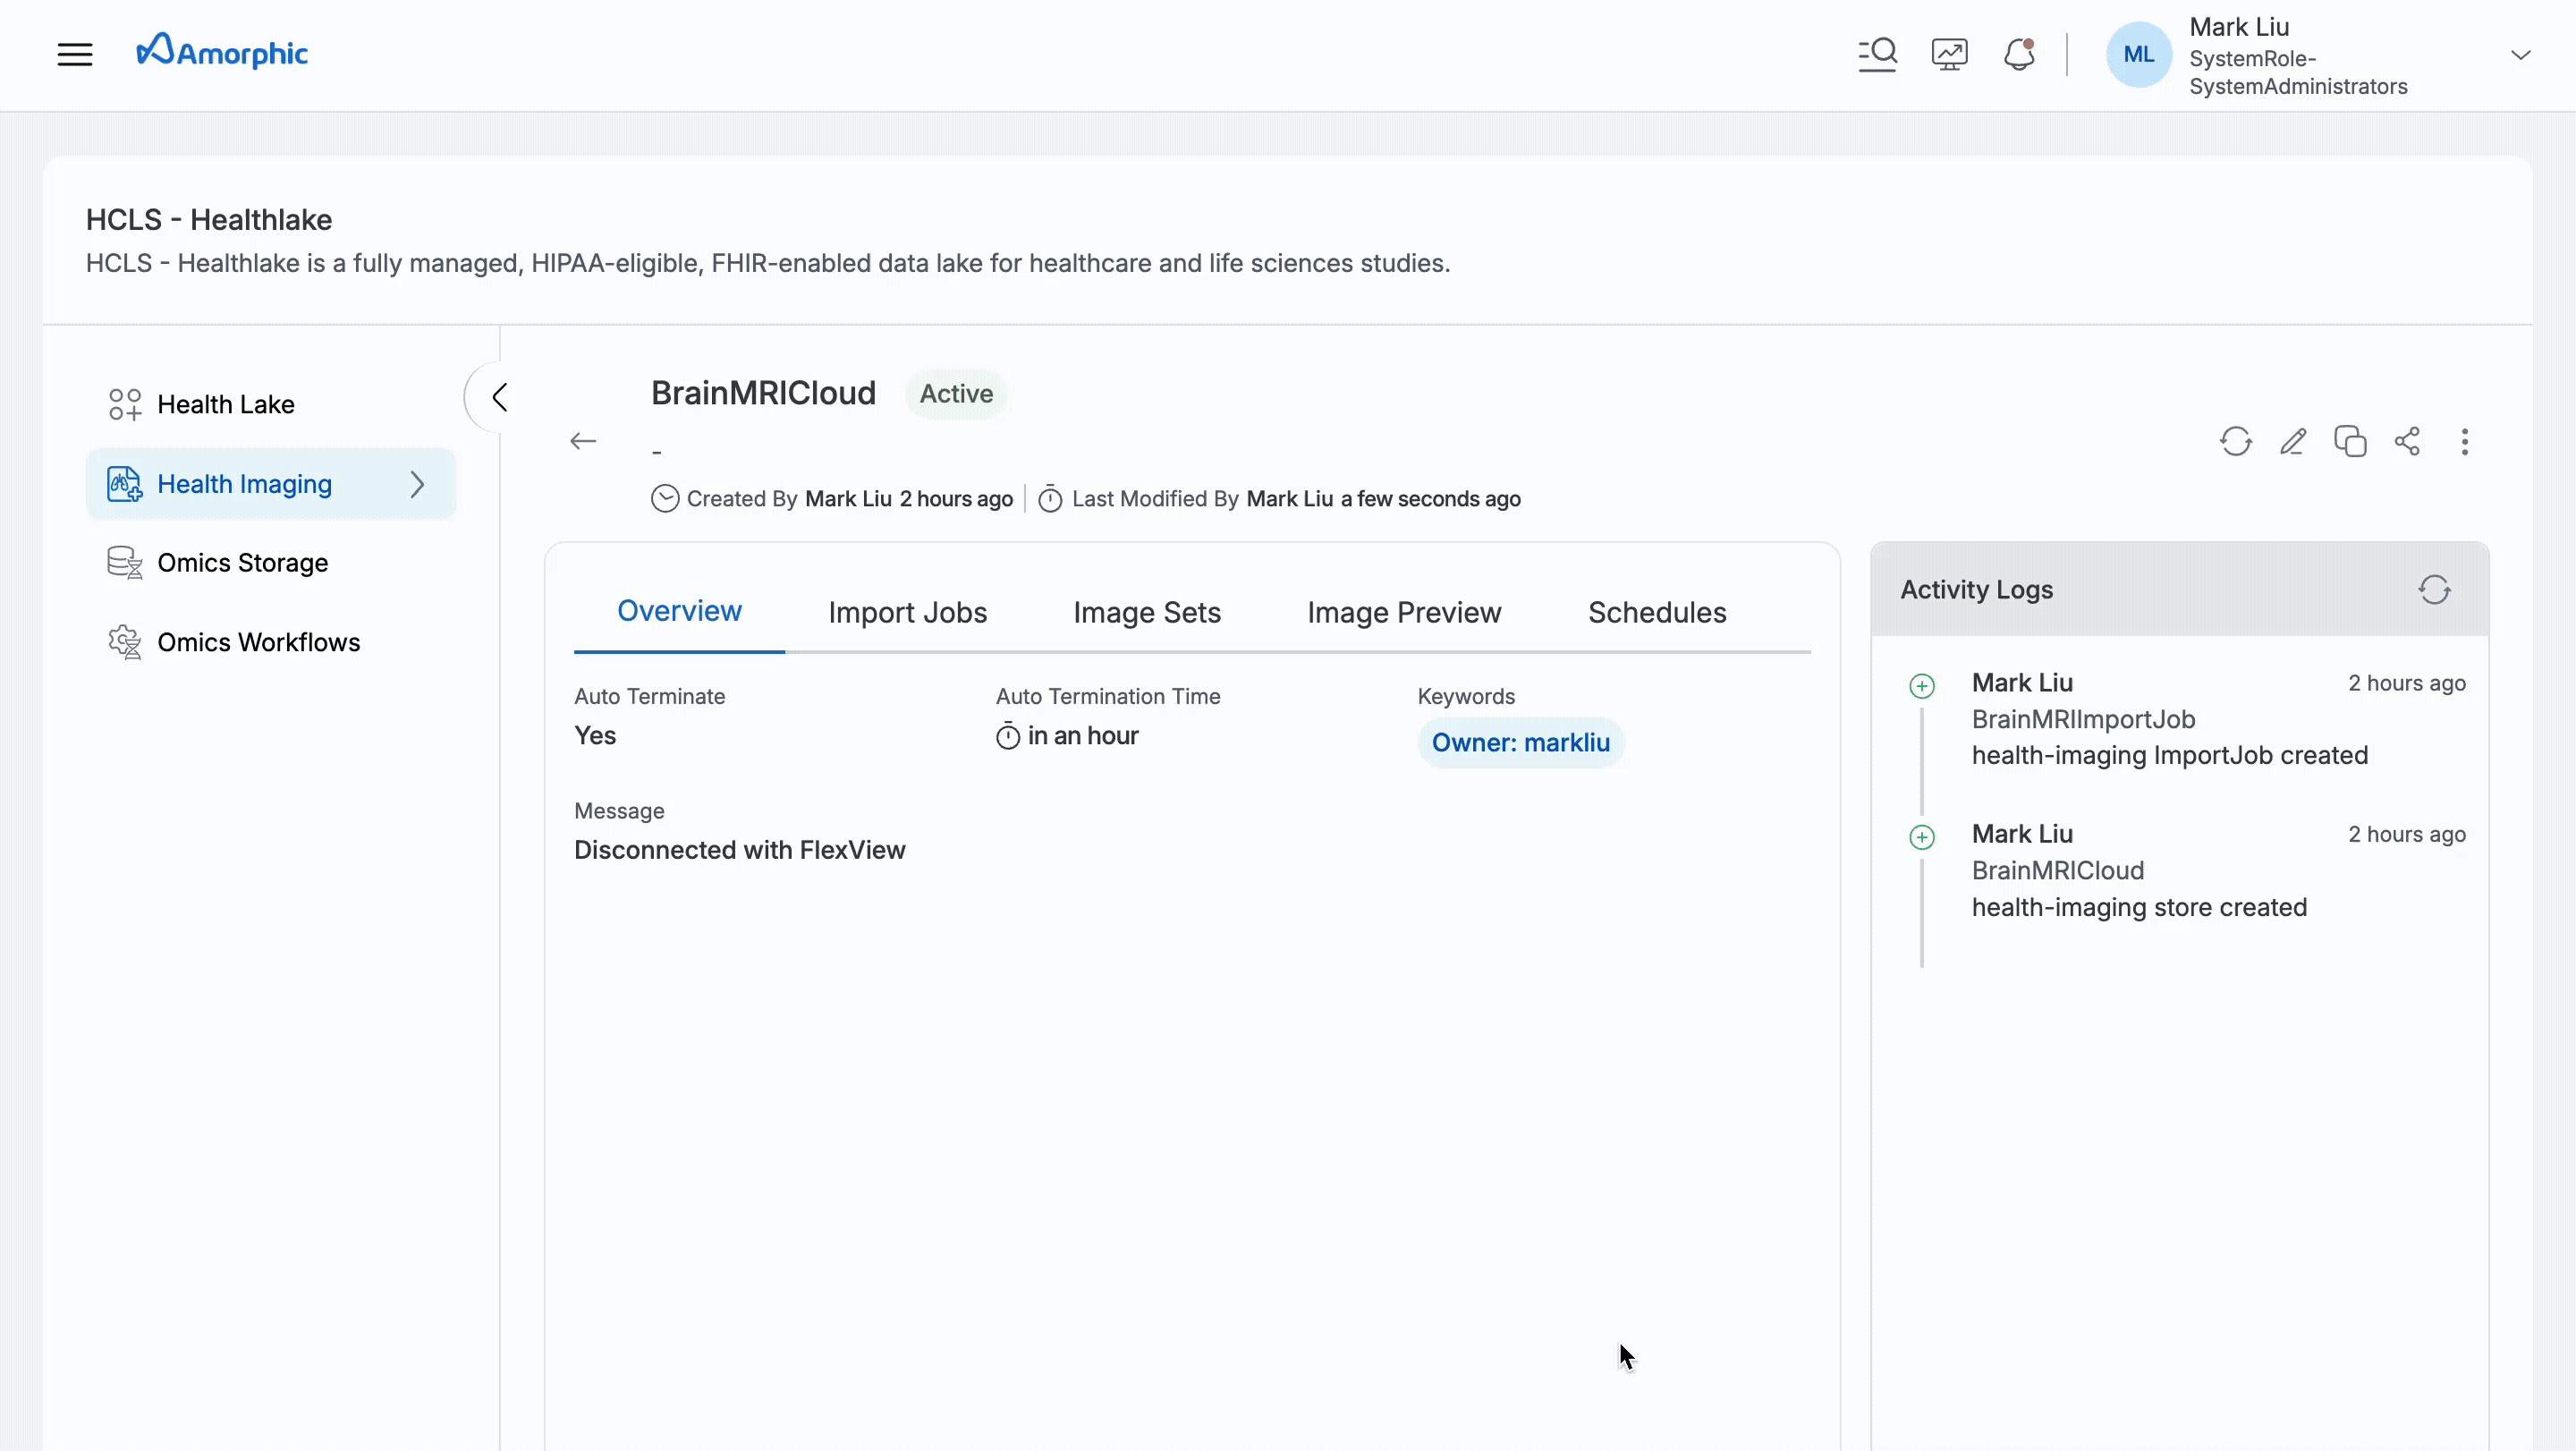This screenshot has width=2576, height=1451.
Task: Open the three-dot more options menu
Action: pyautogui.click(x=2464, y=441)
